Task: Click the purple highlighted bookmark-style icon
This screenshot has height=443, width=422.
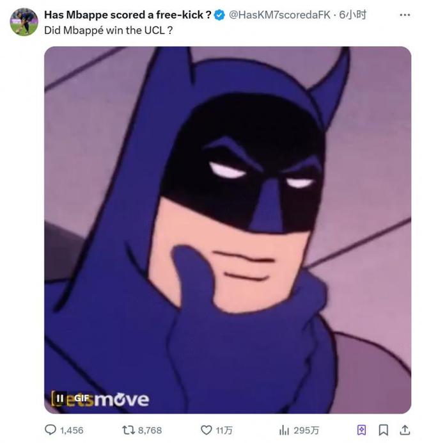Action: (363, 430)
